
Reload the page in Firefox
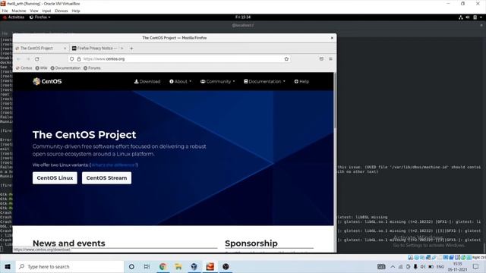coord(37,59)
